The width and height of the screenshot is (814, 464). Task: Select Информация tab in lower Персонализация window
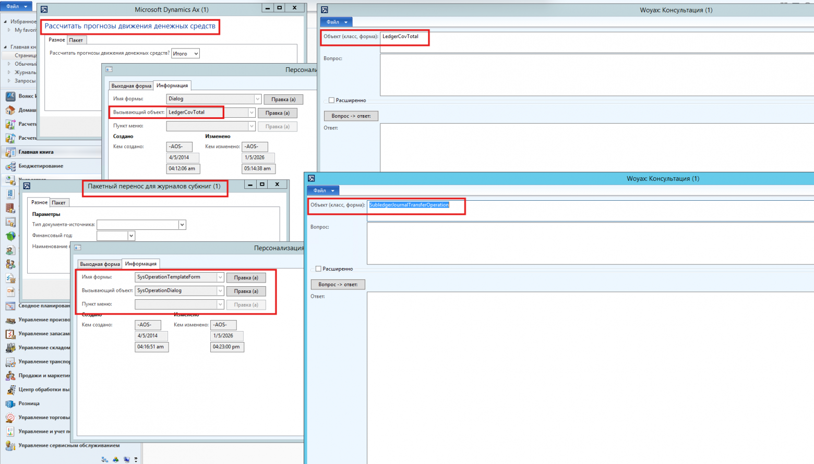tap(141, 264)
